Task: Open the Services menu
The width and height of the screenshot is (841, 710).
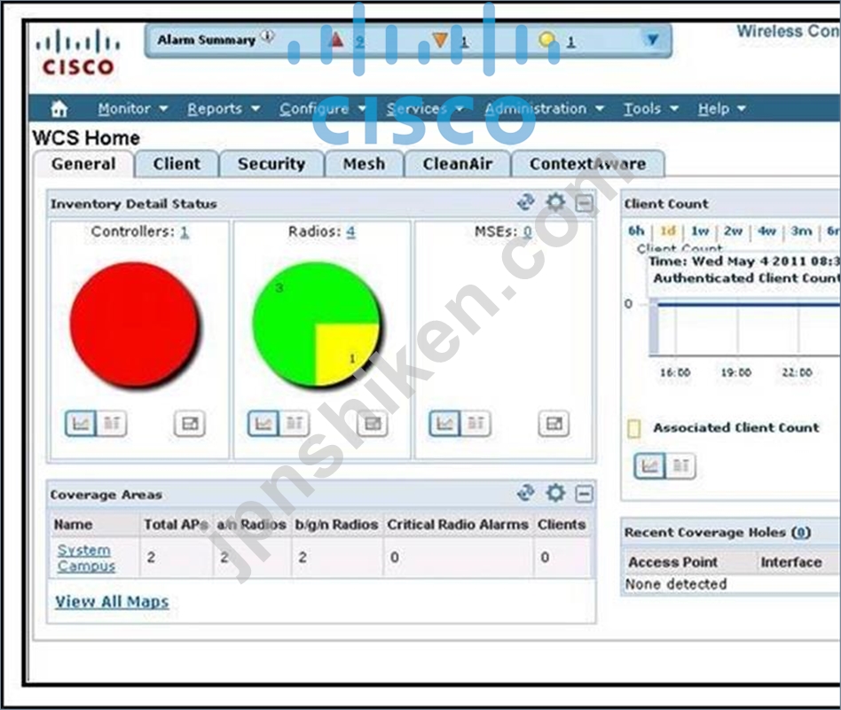Action: point(424,109)
